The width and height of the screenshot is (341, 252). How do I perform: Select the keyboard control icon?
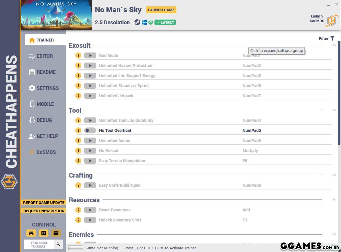[x=56, y=233]
